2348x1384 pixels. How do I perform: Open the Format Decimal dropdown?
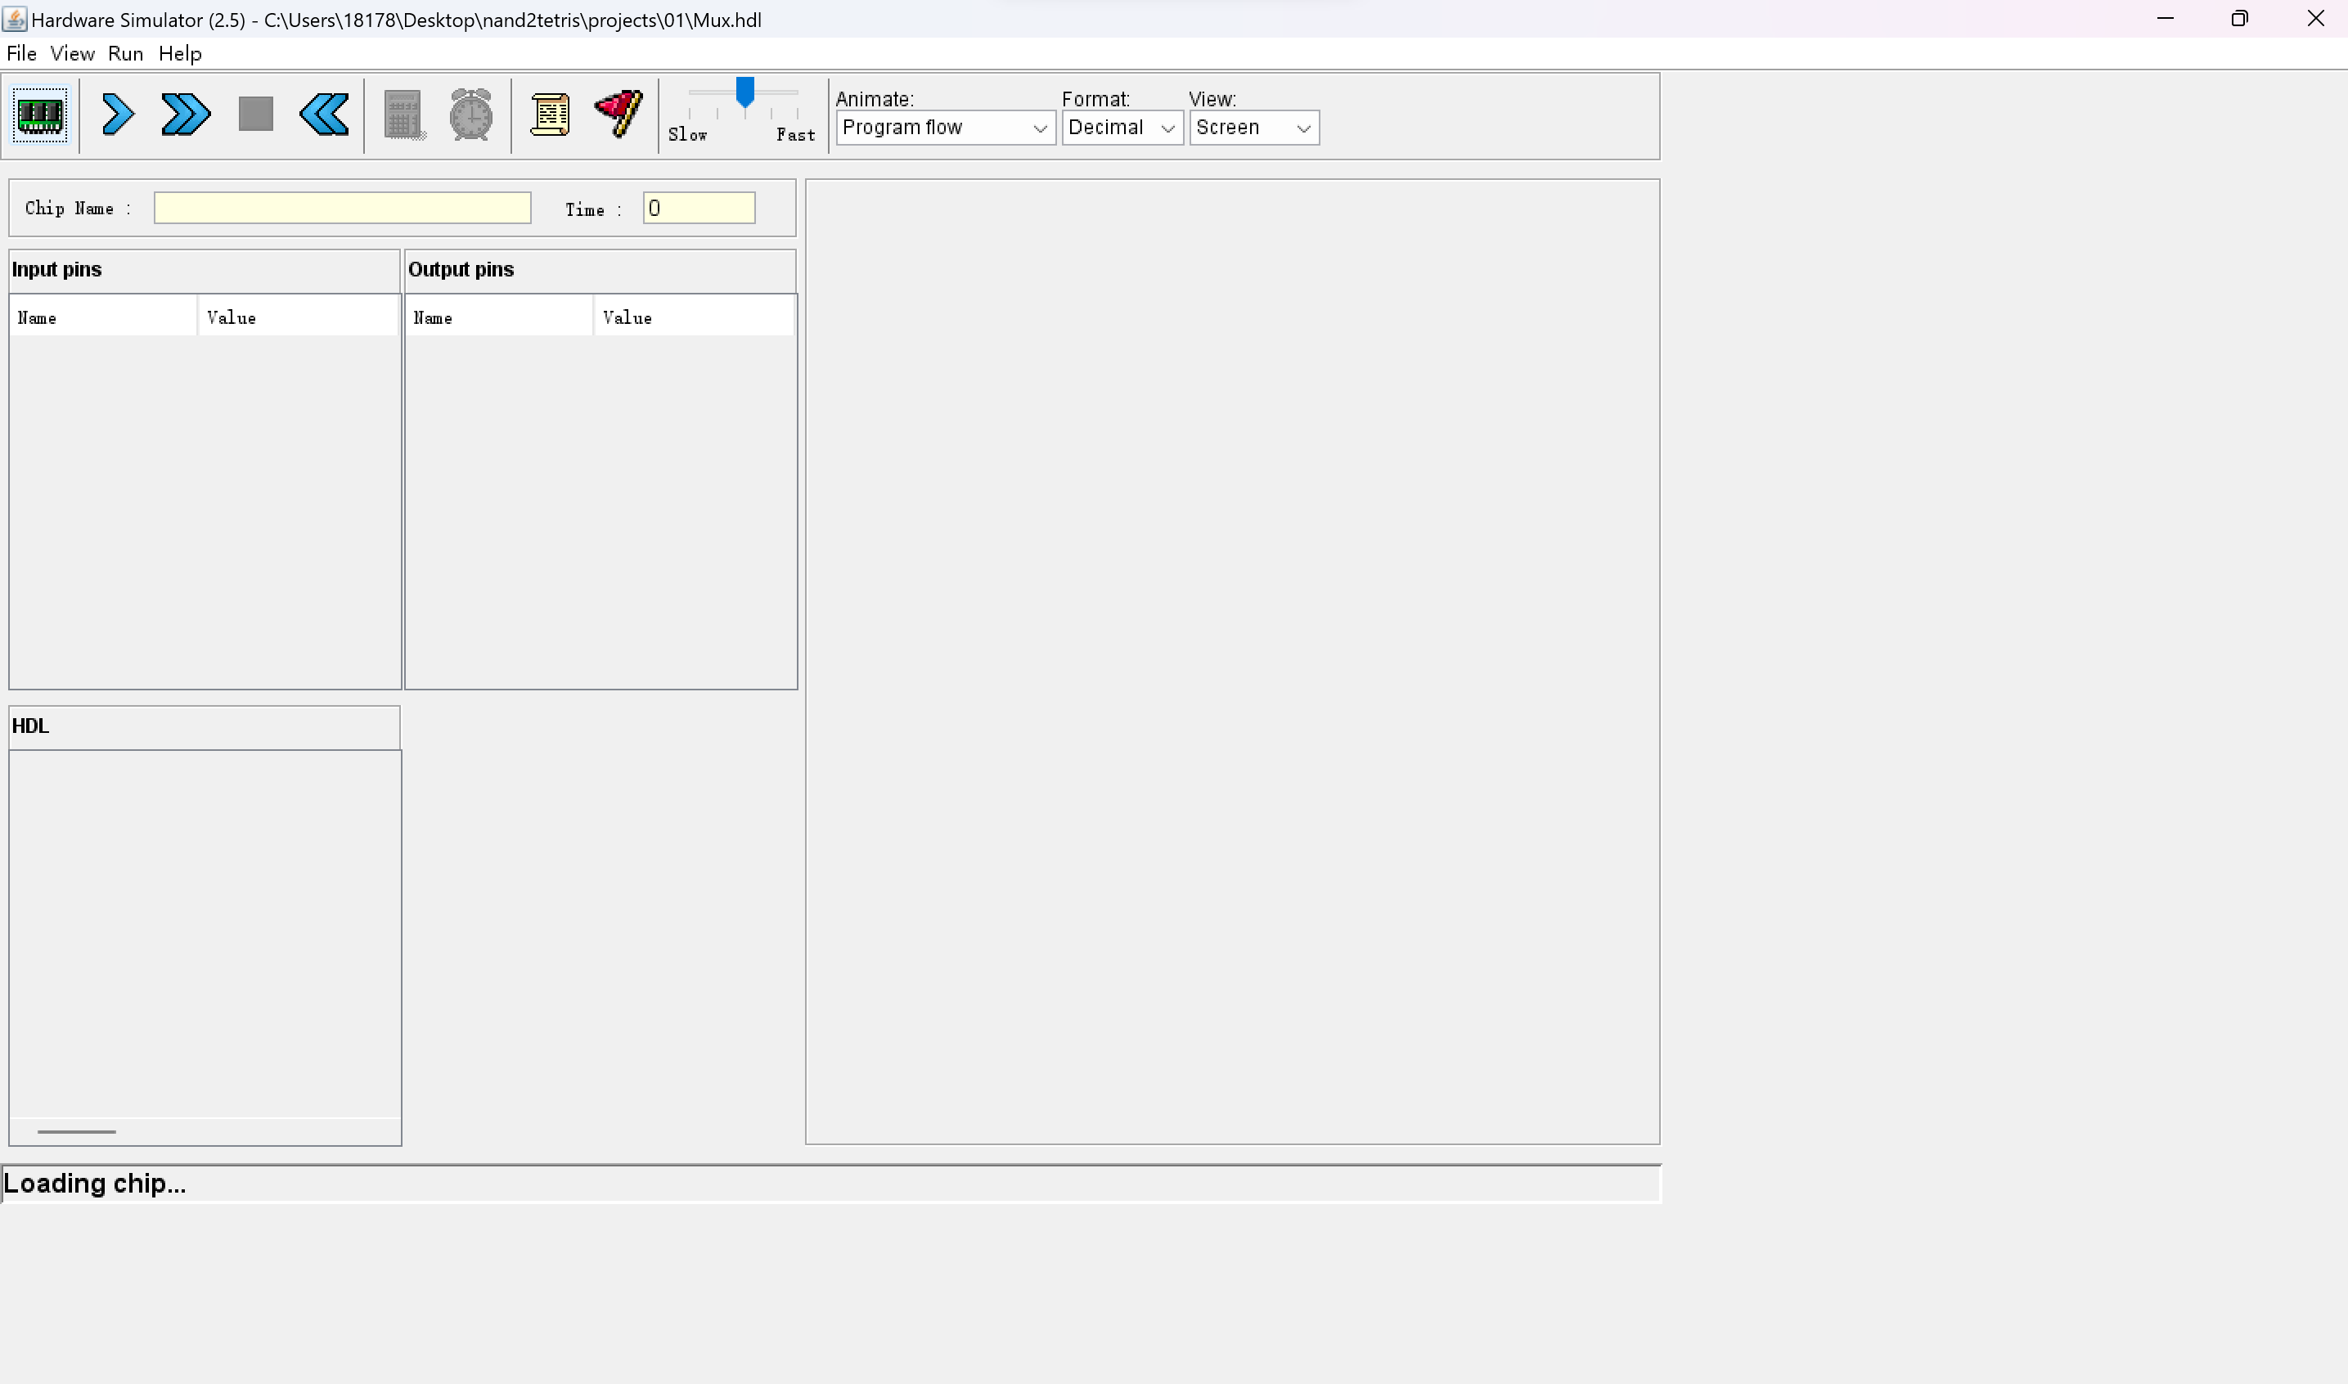[x=1122, y=128]
